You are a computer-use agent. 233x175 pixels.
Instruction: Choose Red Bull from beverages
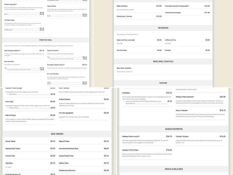pos(168,50)
